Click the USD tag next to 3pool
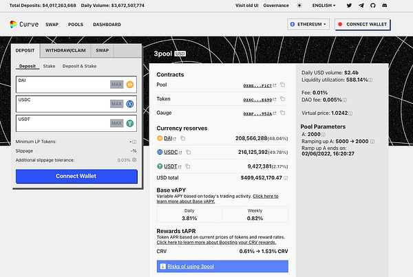 [180, 54]
